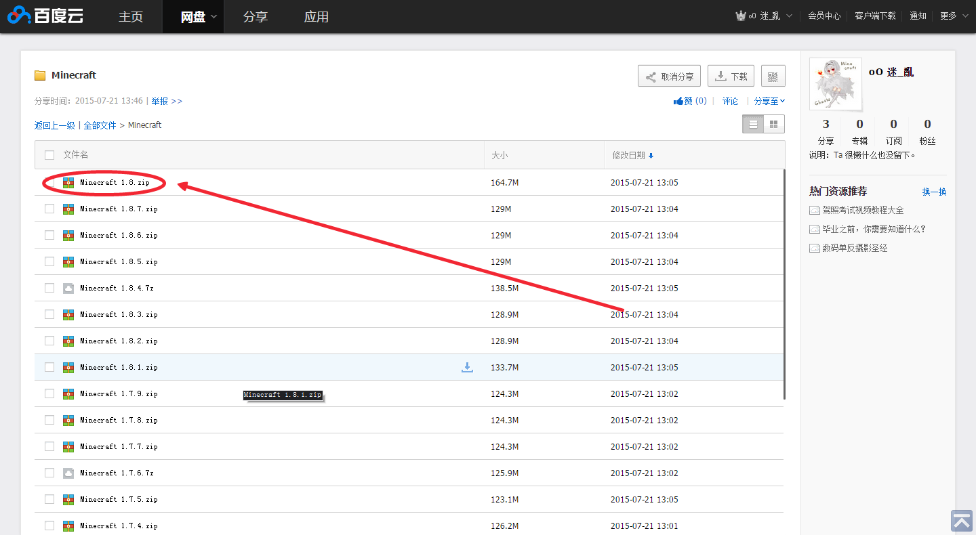Click file icon of Minecraft 1.7.4.zip
Image resolution: width=976 pixels, height=535 pixels.
[68, 526]
